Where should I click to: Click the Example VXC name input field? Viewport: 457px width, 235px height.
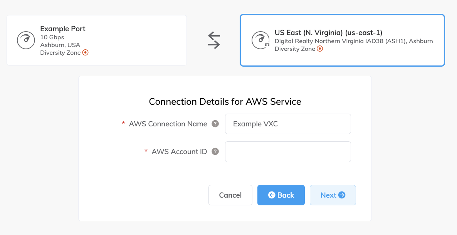[288, 124]
